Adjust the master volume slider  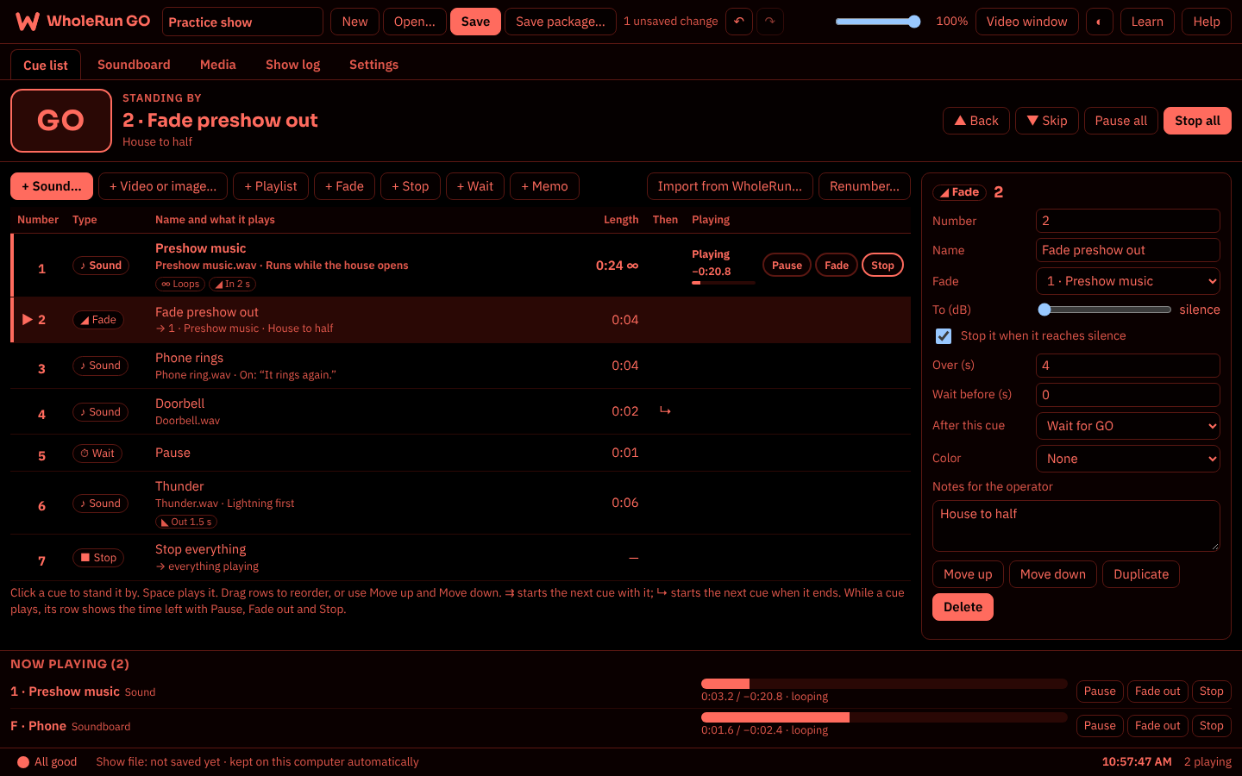pos(878,22)
